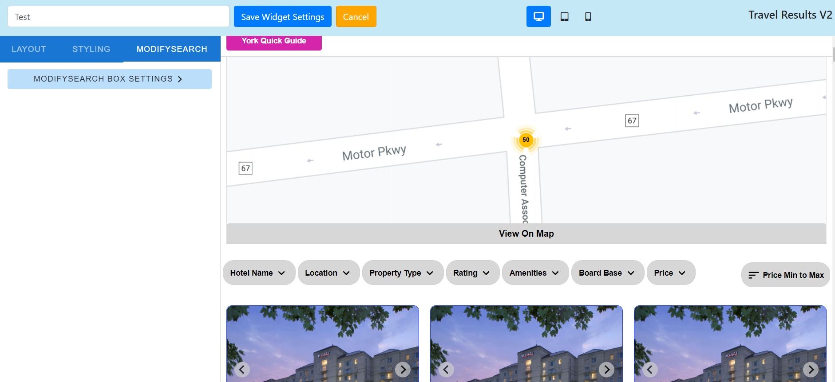Image resolution: width=835 pixels, height=382 pixels.
Task: Click the orange Cancel button
Action: (356, 16)
